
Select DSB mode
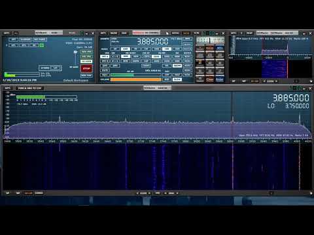[156, 49]
